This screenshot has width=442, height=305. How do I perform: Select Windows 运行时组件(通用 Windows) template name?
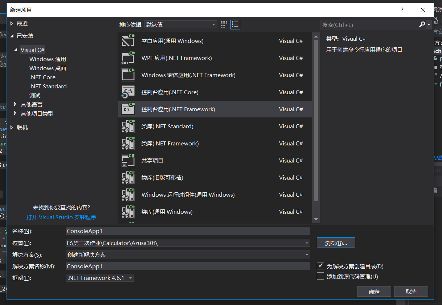point(188,194)
